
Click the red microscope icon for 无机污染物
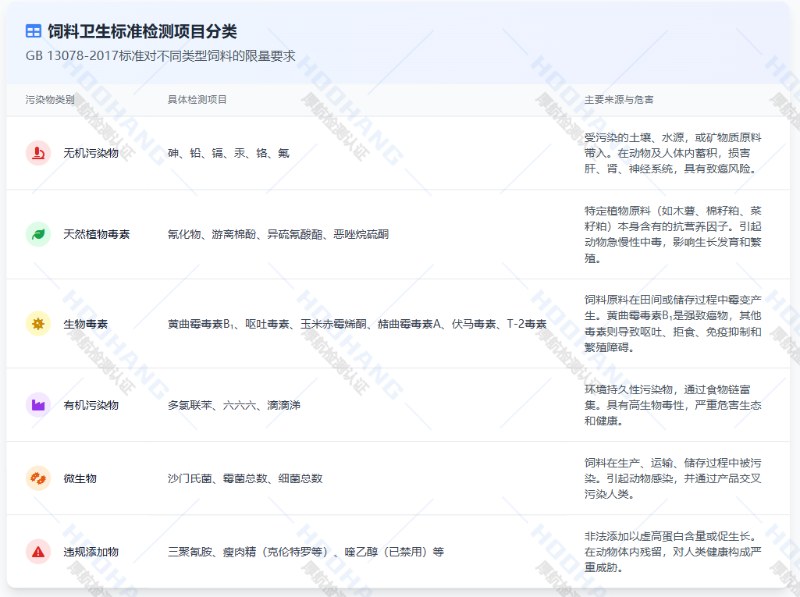38,153
